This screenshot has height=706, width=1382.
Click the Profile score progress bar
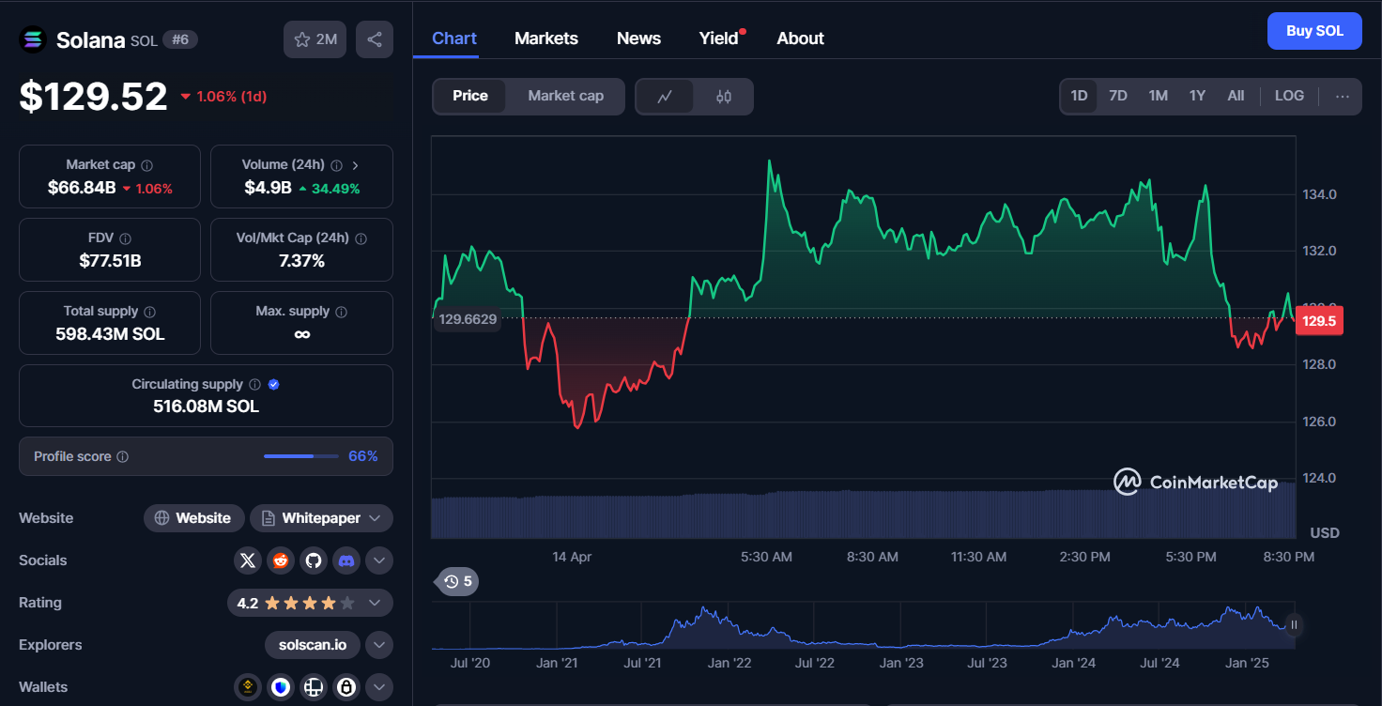[301, 456]
